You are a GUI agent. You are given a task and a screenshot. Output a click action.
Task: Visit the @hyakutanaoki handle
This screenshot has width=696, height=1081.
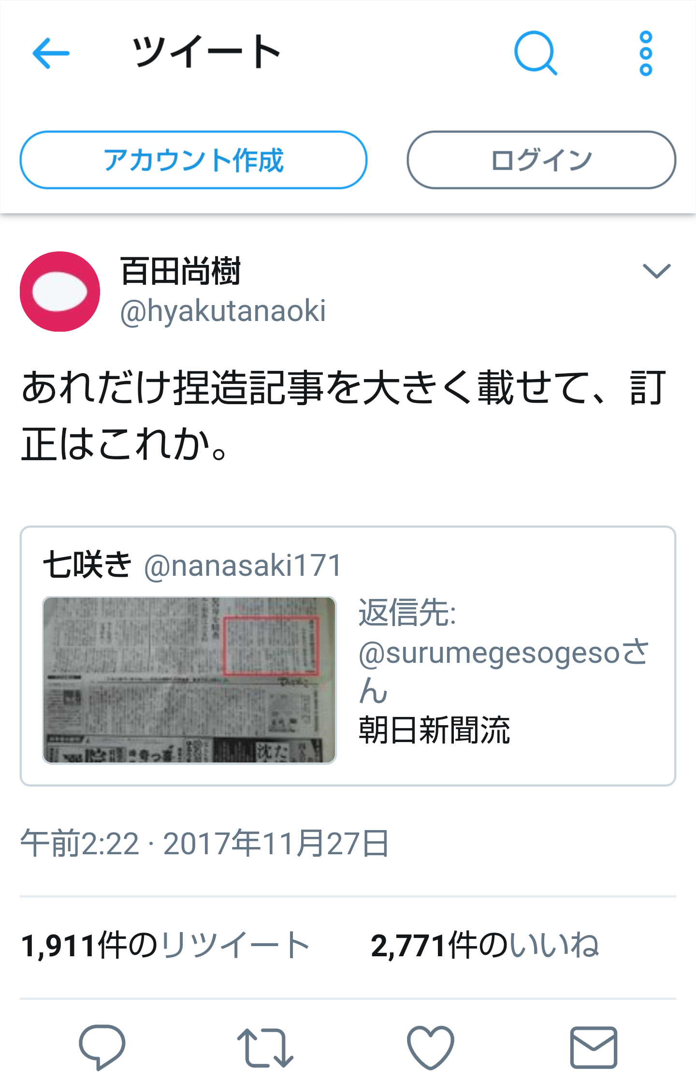tap(223, 310)
